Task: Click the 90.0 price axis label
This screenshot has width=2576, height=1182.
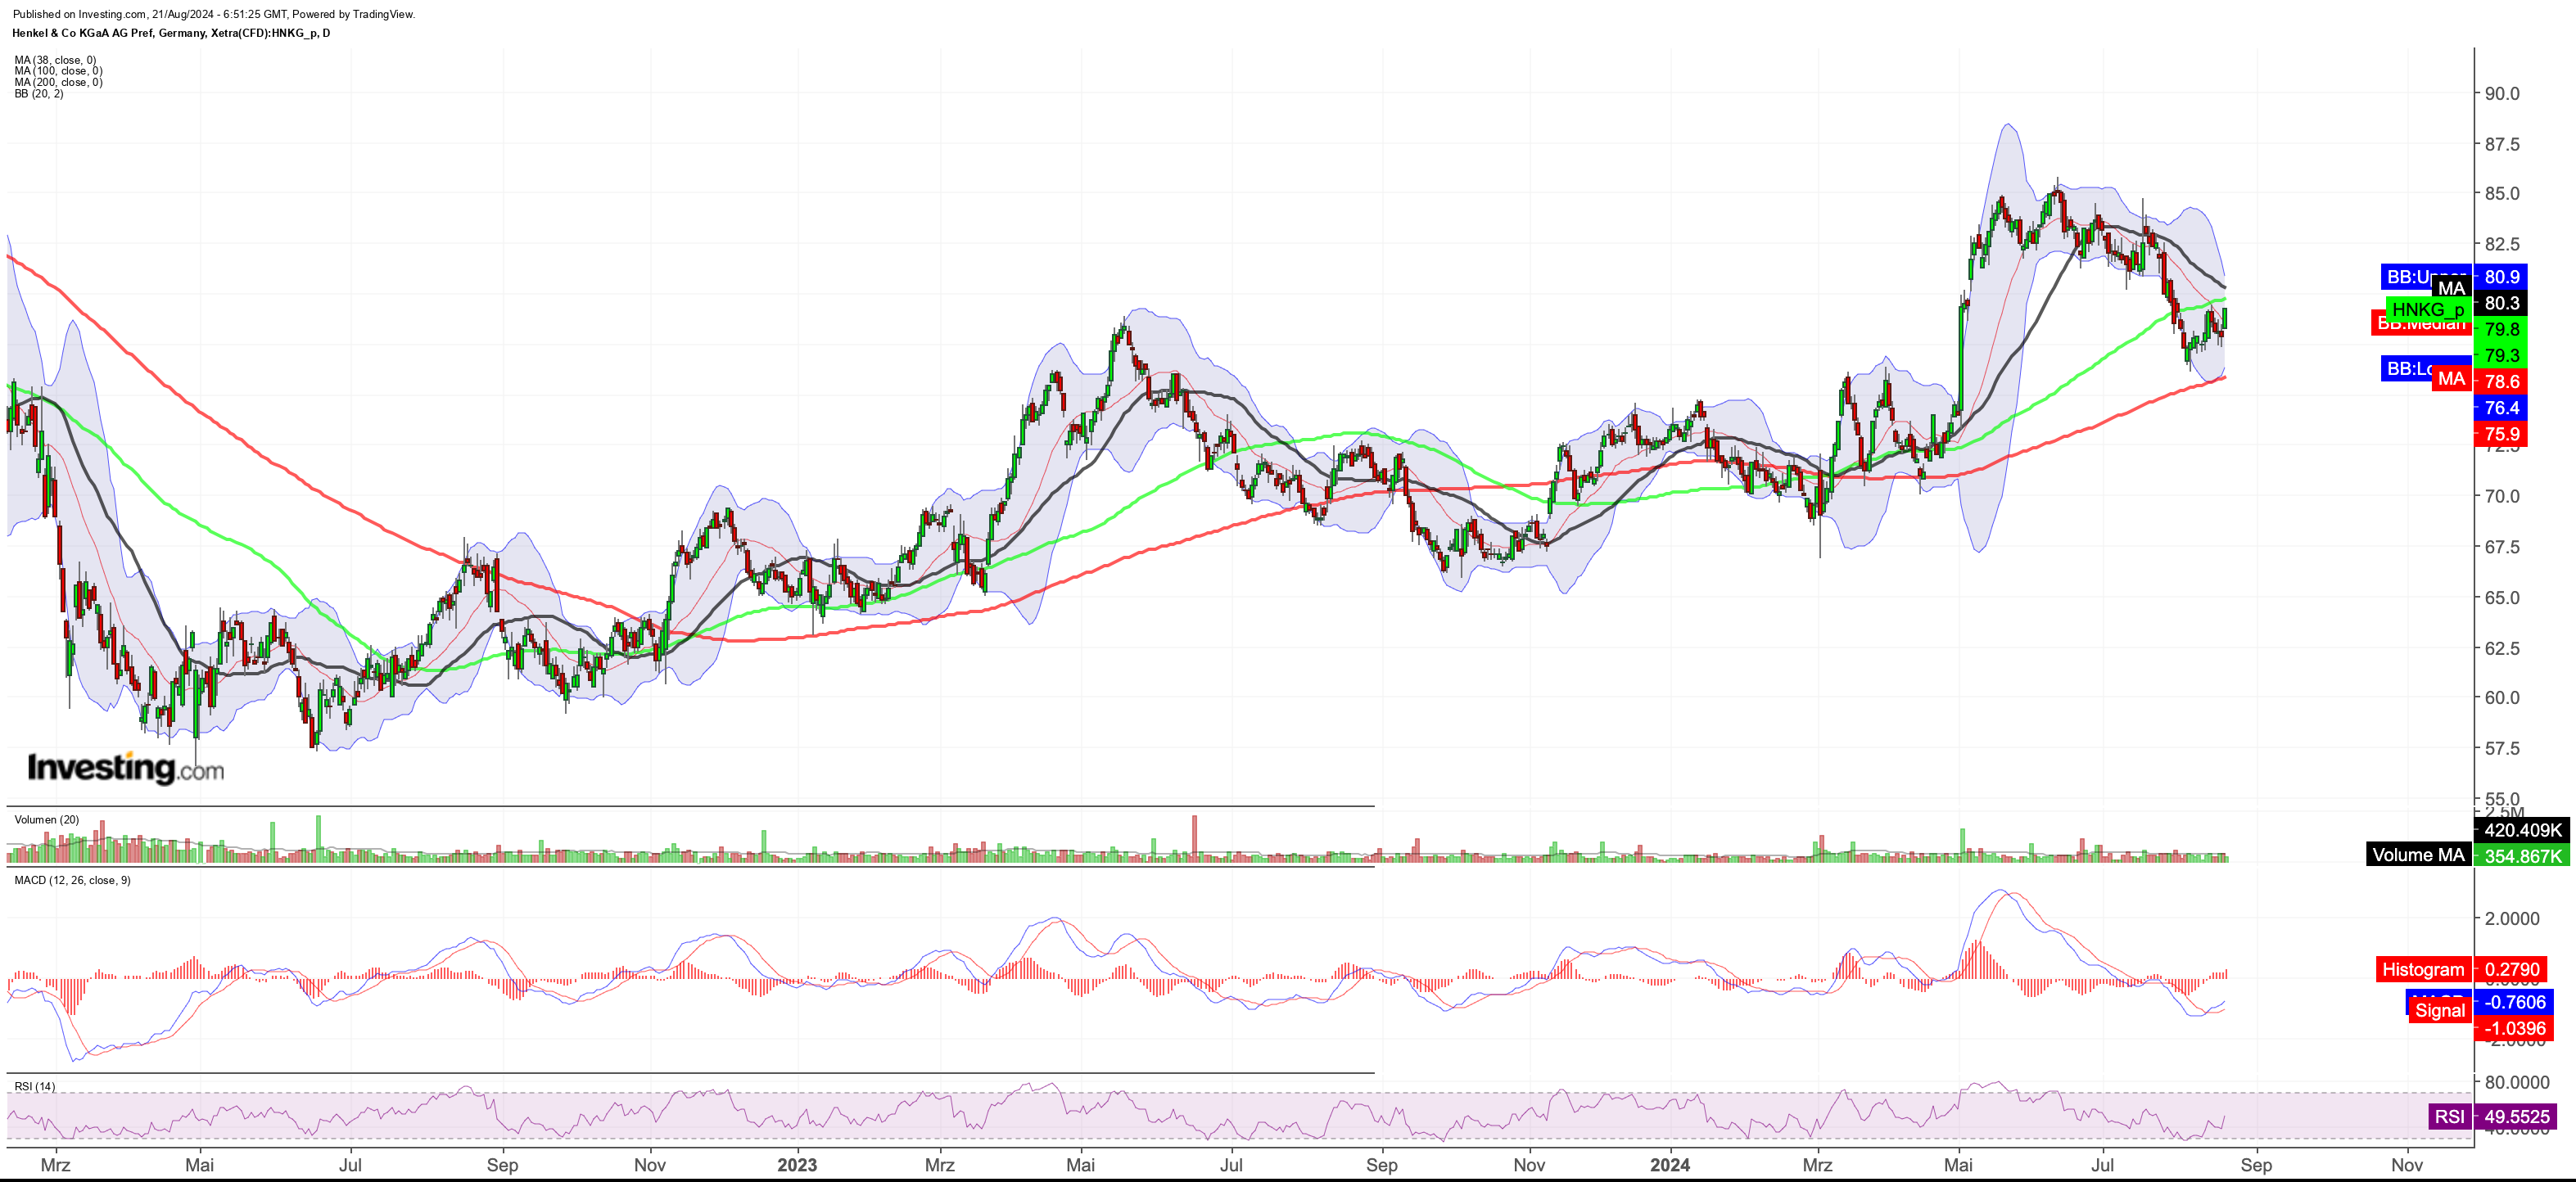Action: click(x=2502, y=93)
